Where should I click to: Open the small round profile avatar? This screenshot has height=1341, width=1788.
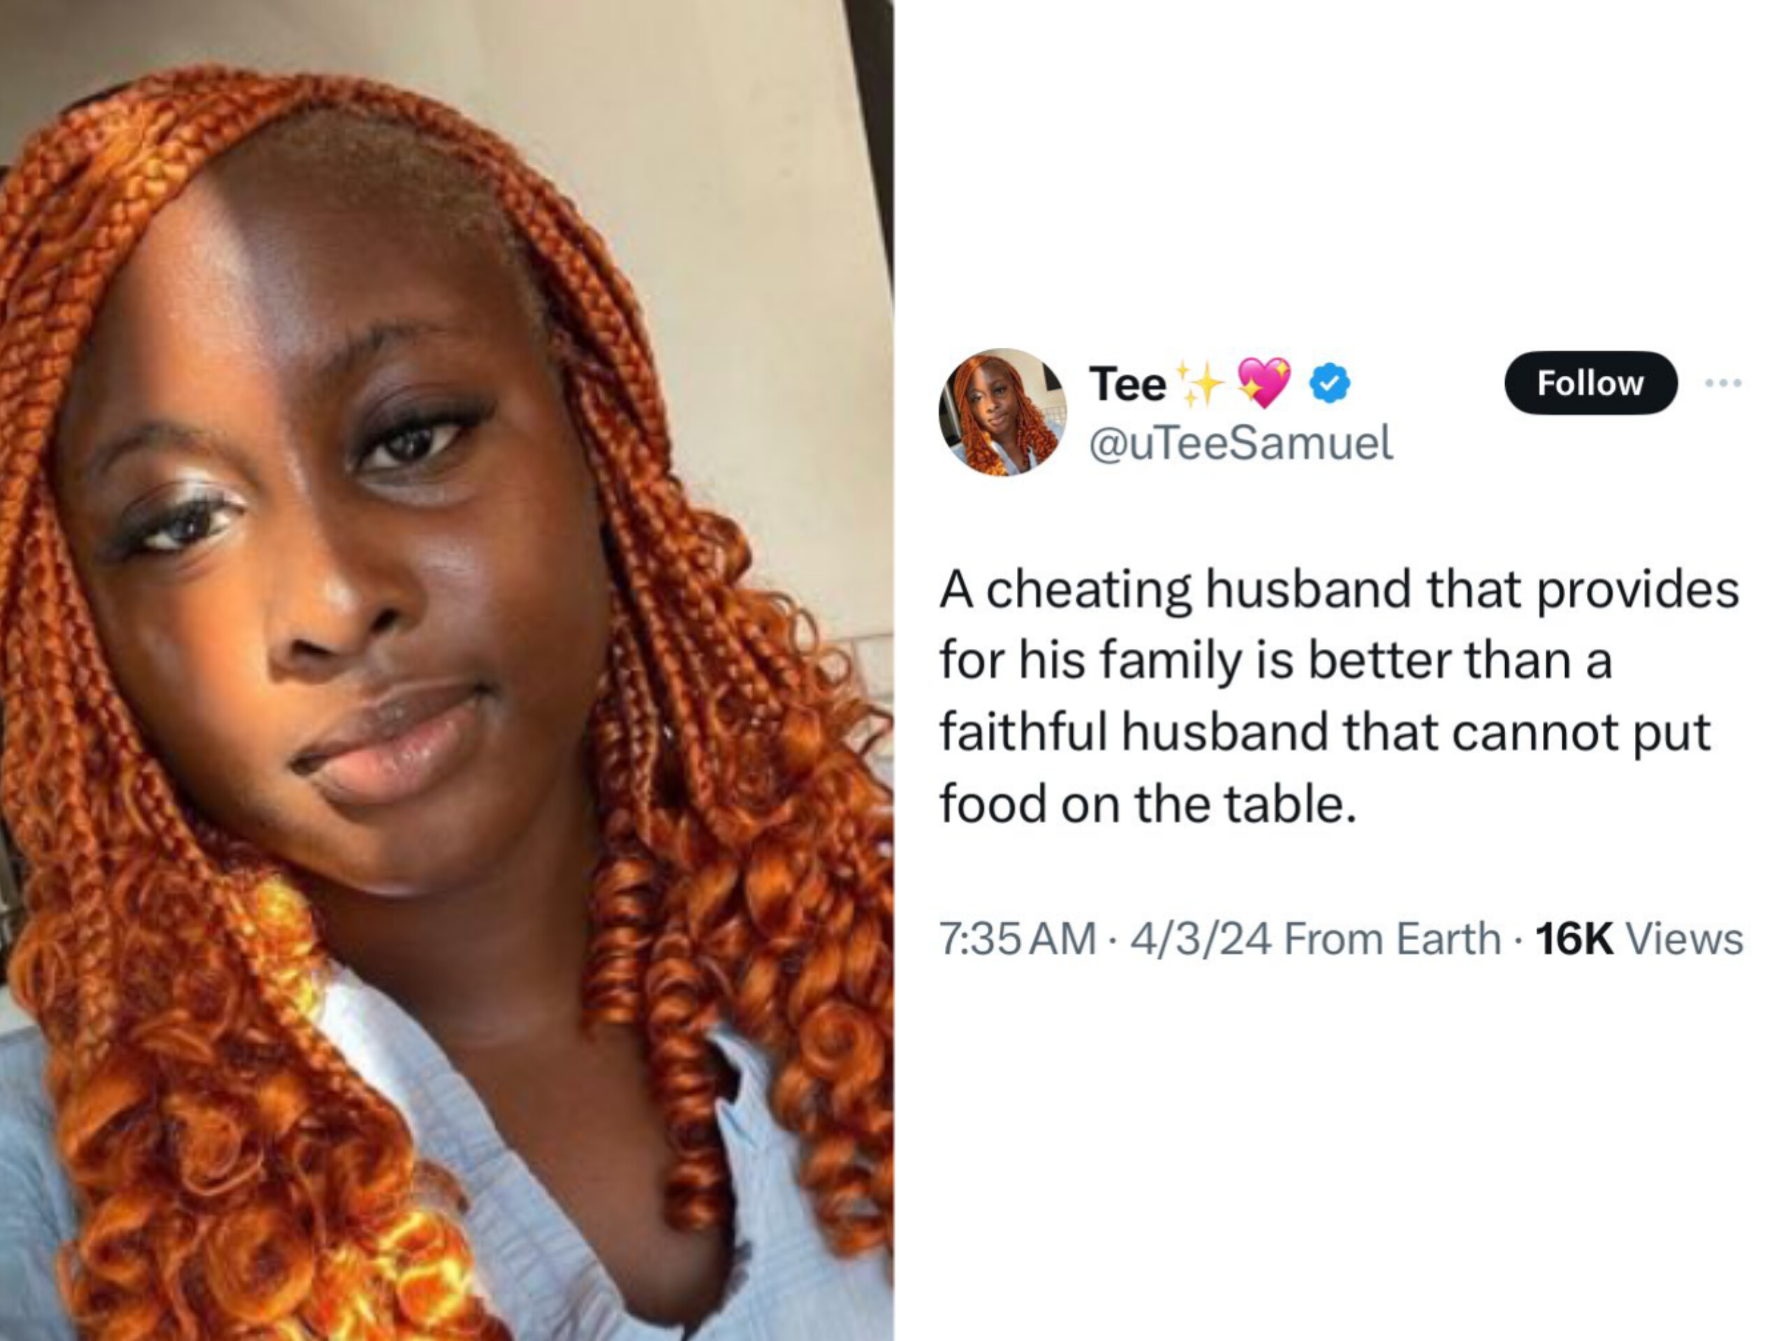[1002, 412]
